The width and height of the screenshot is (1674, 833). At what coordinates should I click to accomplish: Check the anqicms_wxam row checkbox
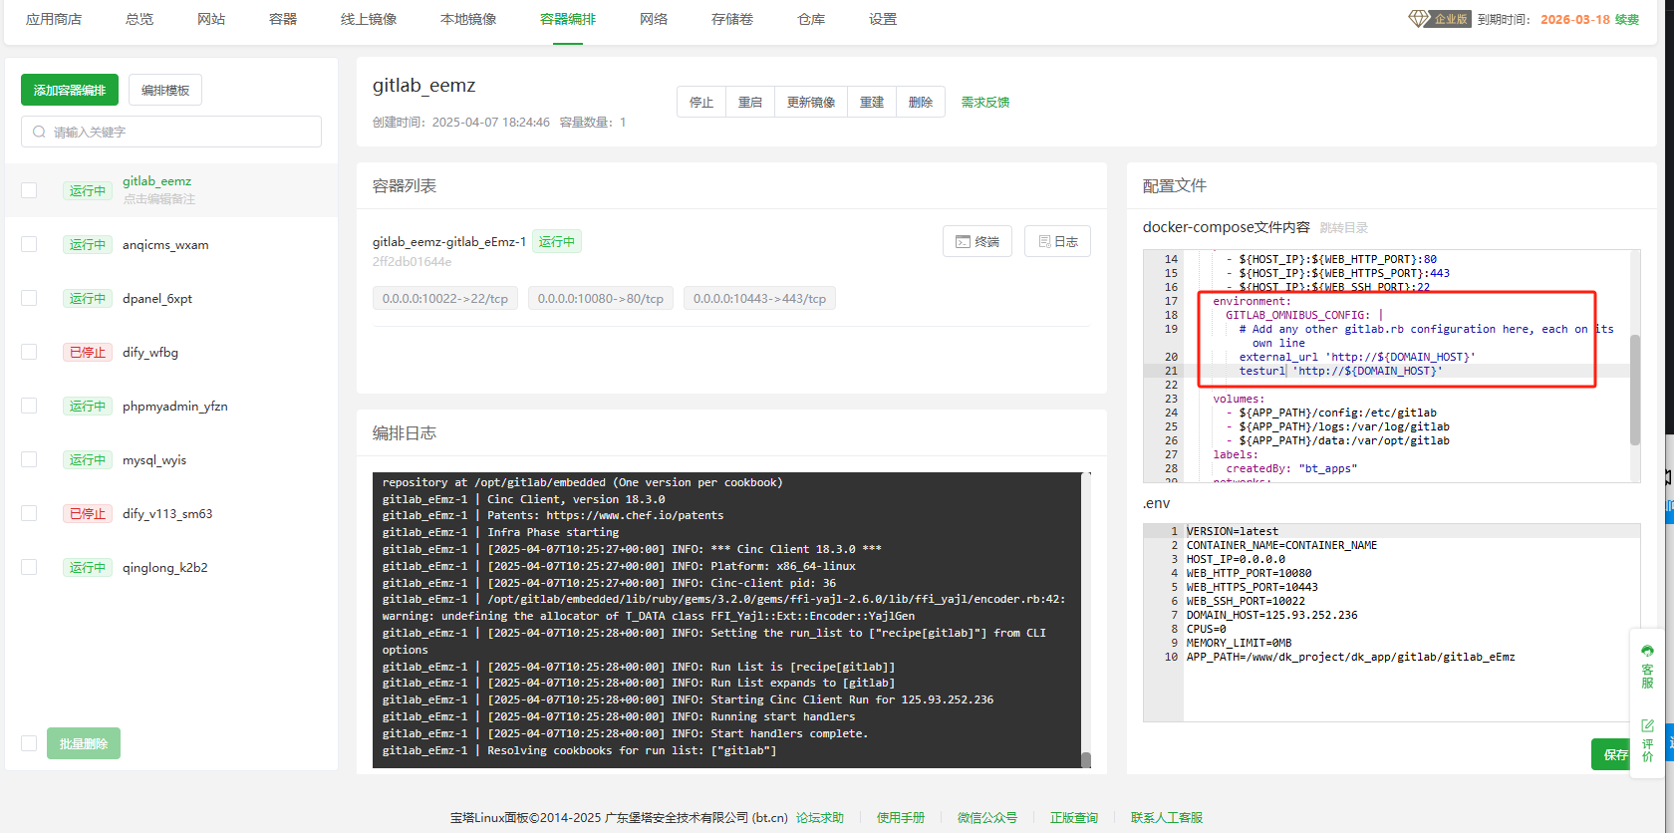click(x=29, y=244)
